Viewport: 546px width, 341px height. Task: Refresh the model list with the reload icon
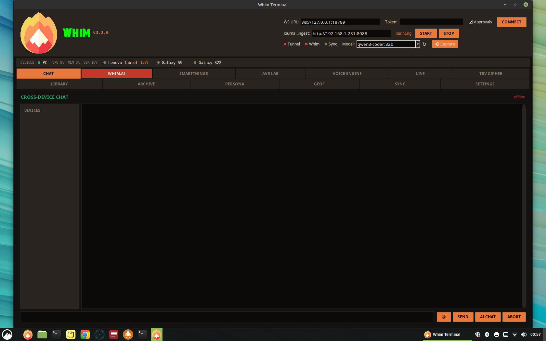tap(425, 44)
